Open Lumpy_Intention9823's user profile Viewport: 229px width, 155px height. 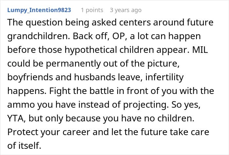[39, 10]
